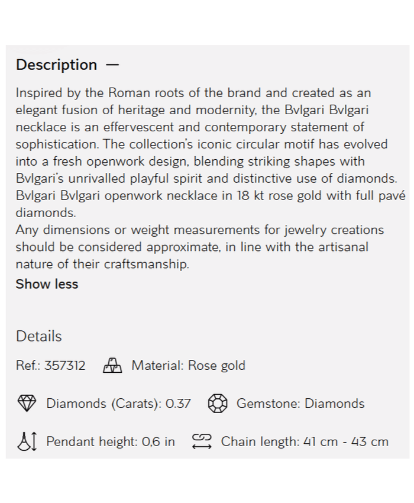Collapse the Description section with the minus icon
414x503 pixels.
point(112,65)
